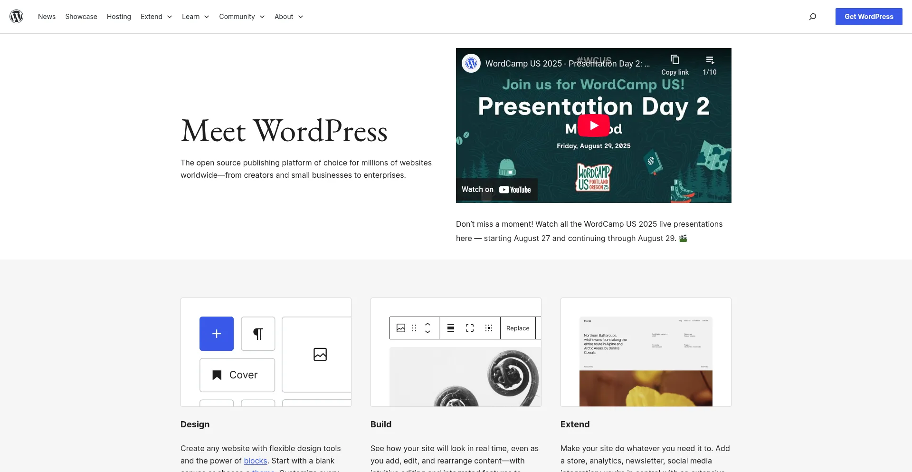
Task: Click the blue plus block inserter icon
Action: coord(217,334)
